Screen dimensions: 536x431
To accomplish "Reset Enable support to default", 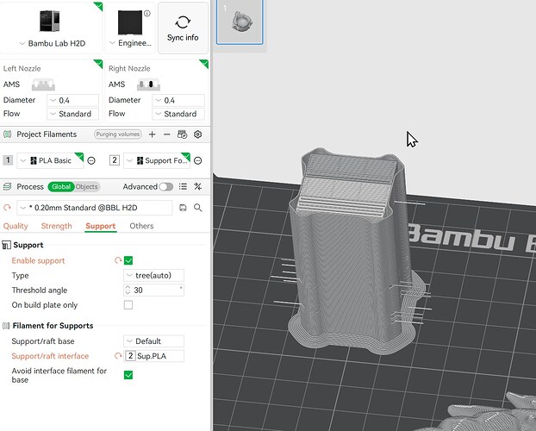I will pos(118,260).
